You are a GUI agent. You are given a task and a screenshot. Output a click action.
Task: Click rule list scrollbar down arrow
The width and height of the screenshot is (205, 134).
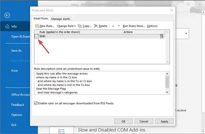pos(167,62)
